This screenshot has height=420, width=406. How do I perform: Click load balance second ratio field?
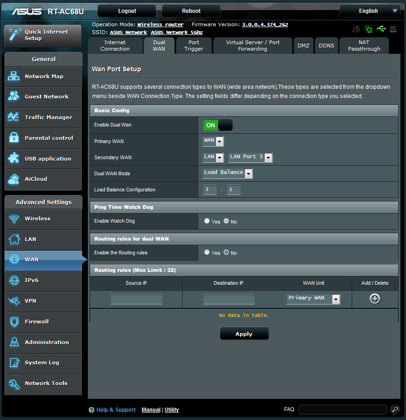pyautogui.click(x=234, y=190)
